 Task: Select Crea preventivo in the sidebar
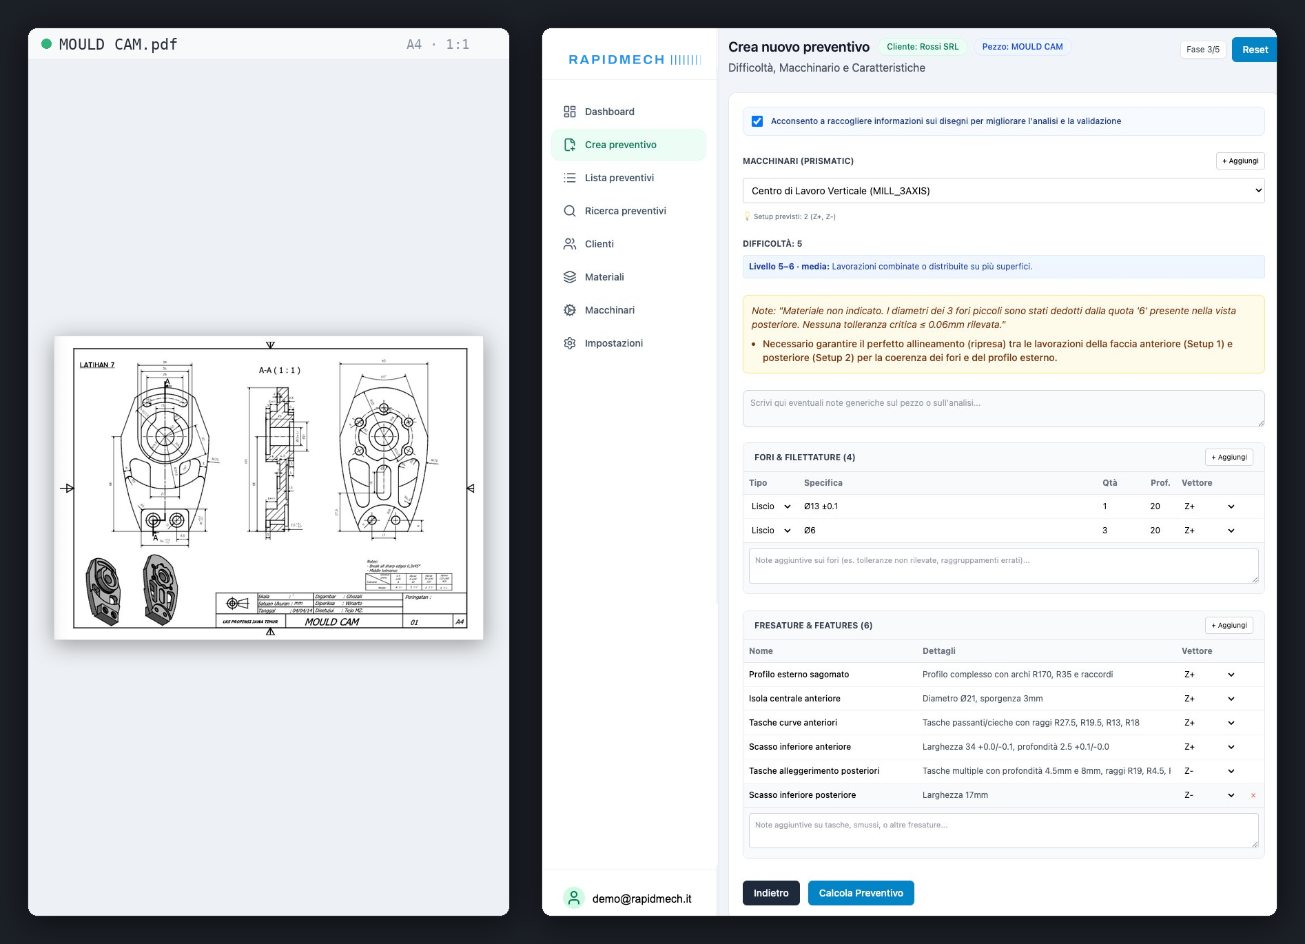(628, 145)
